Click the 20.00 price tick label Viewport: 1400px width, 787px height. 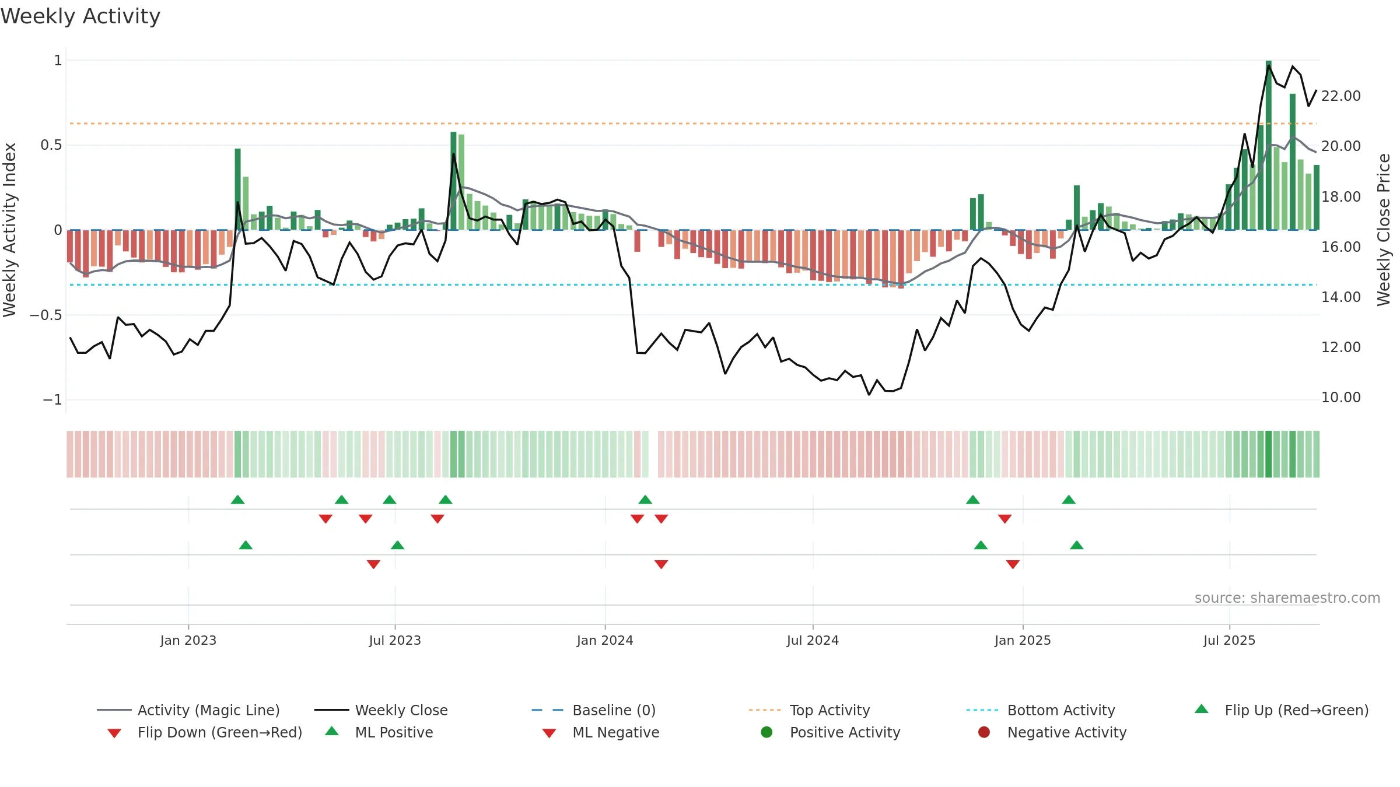(1341, 146)
